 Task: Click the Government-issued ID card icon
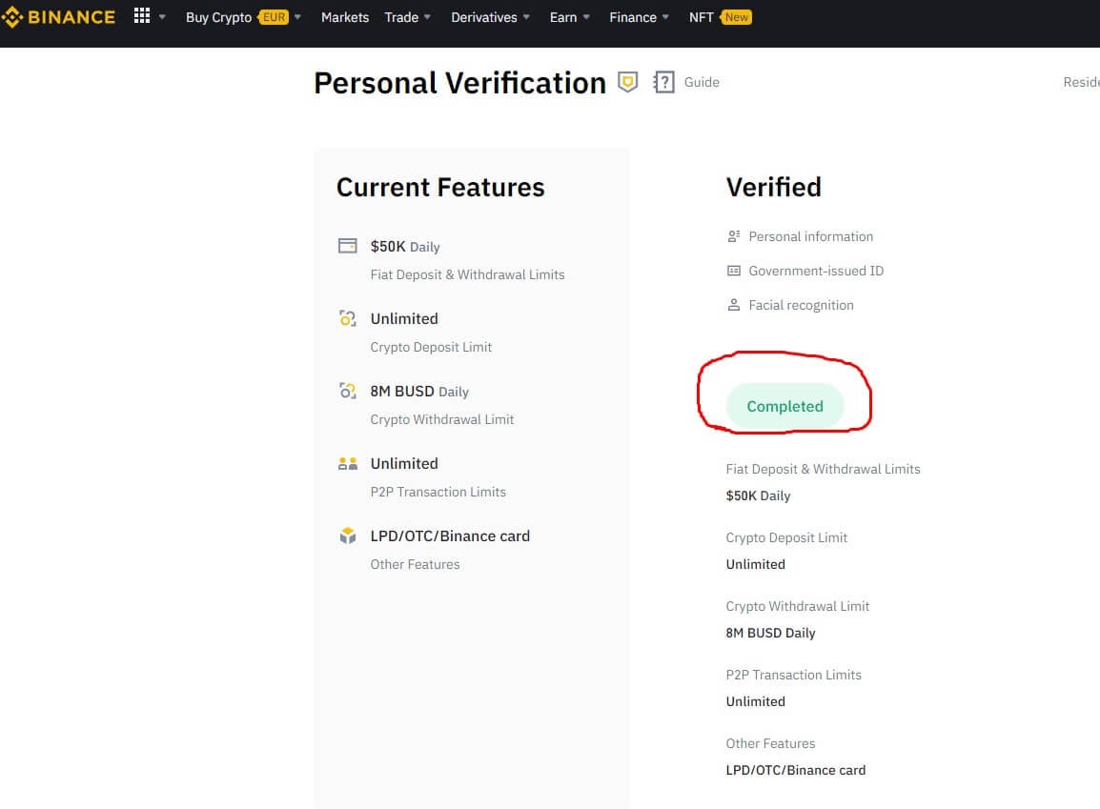point(733,271)
